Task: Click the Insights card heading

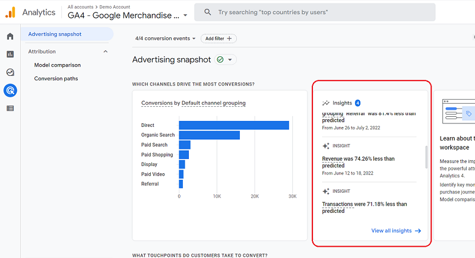Action: click(343, 103)
